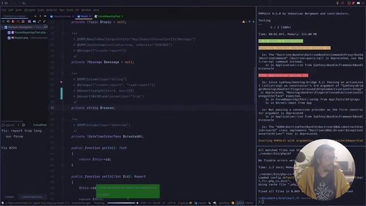Image resolution: width=366 pixels, height=206 pixels.
Task: Hide the commit panel with minus icon
Action: pyautogui.click(x=45, y=16)
